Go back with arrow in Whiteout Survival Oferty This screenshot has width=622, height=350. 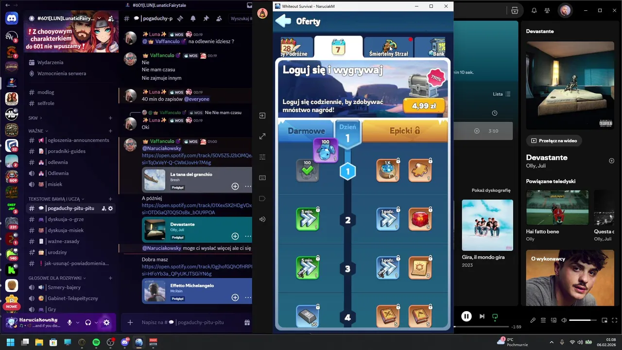(283, 21)
